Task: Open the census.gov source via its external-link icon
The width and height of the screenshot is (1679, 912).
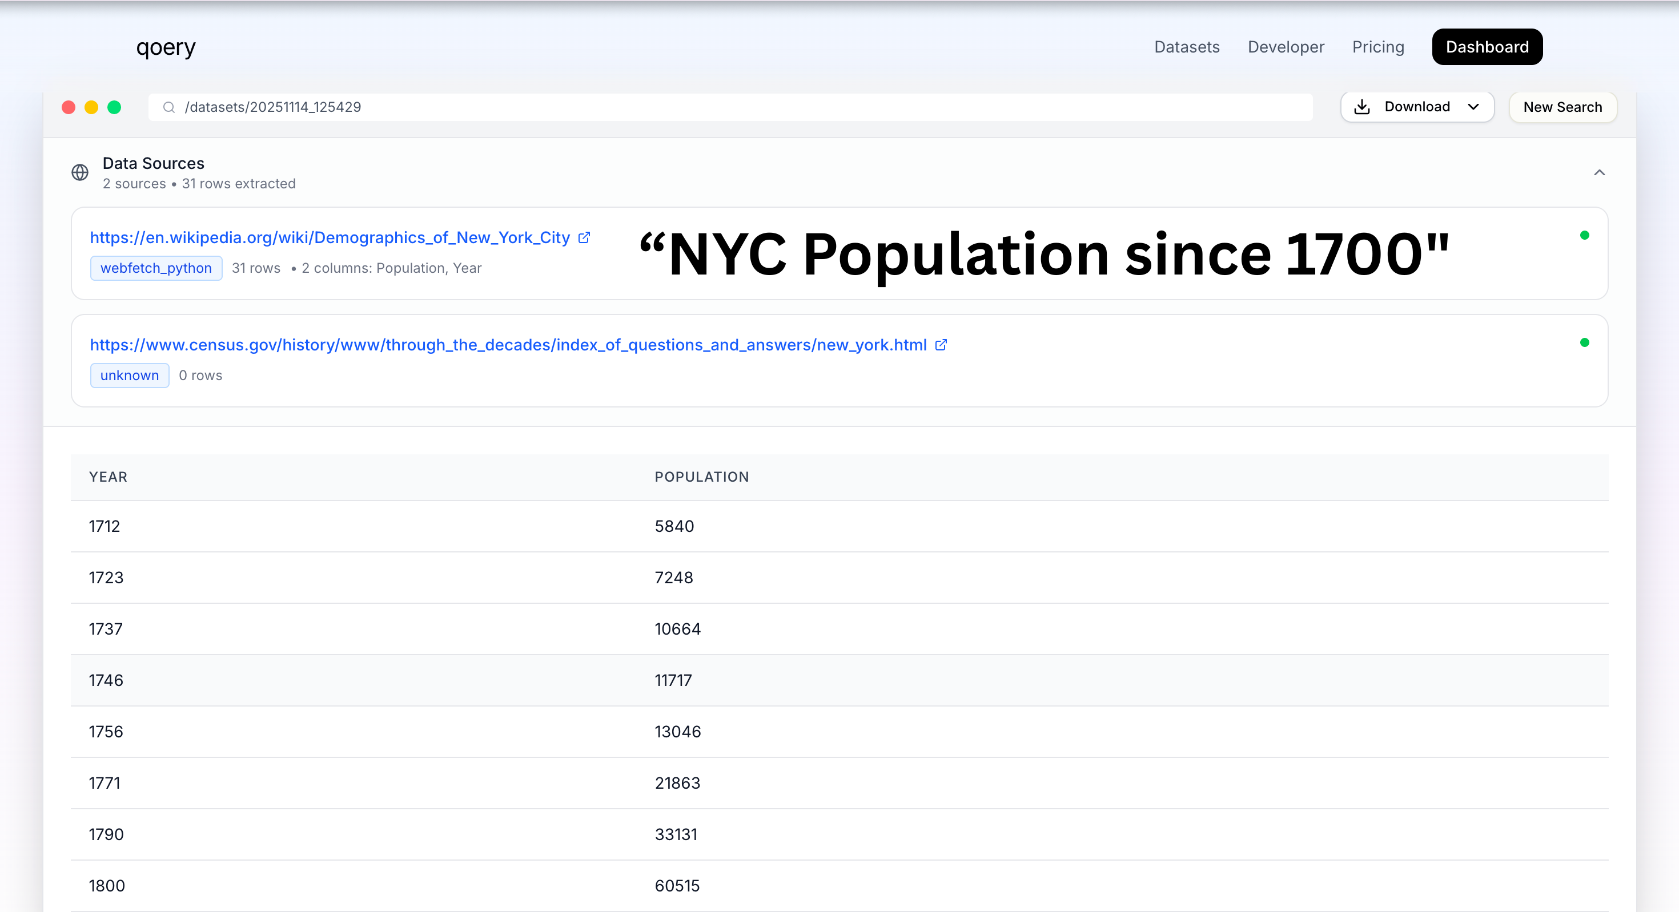Action: point(941,345)
